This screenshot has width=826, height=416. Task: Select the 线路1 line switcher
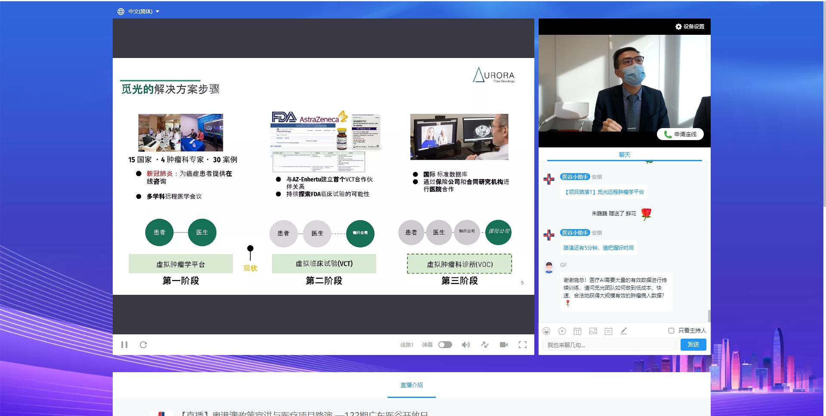[x=407, y=345]
